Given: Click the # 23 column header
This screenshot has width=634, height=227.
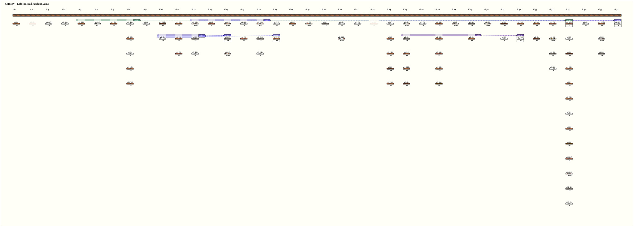Looking at the screenshot, I should click(x=372, y=10).
